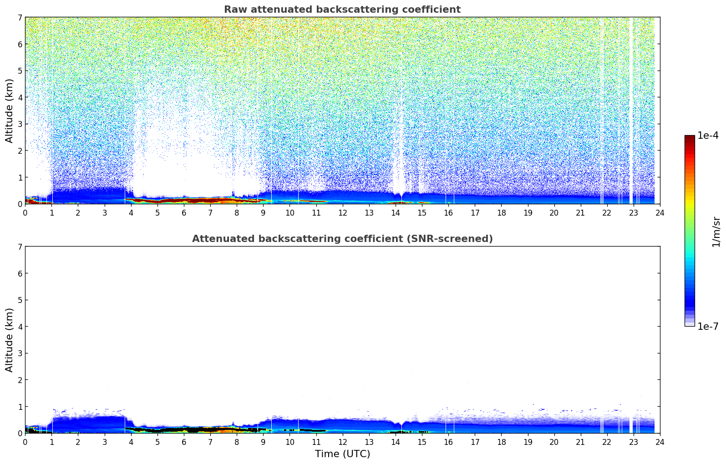
Task: Click altitude tick "1" on the top plot
Action: click(20, 177)
